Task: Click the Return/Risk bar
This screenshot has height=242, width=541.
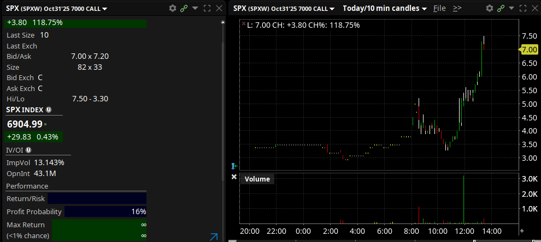Action: 97,198
